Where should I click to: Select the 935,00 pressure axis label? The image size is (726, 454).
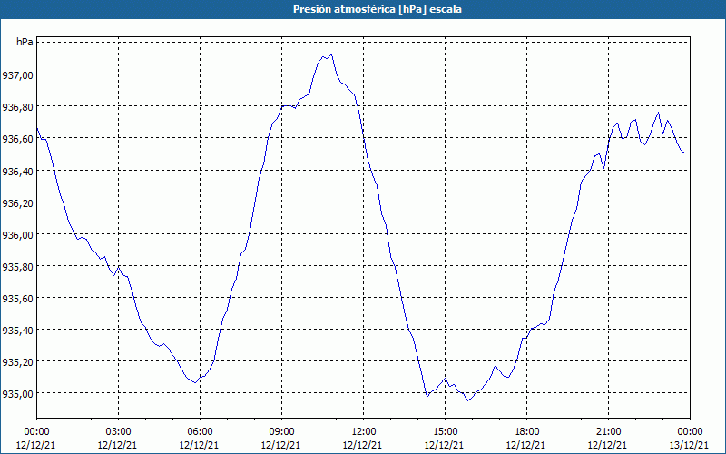18,394
